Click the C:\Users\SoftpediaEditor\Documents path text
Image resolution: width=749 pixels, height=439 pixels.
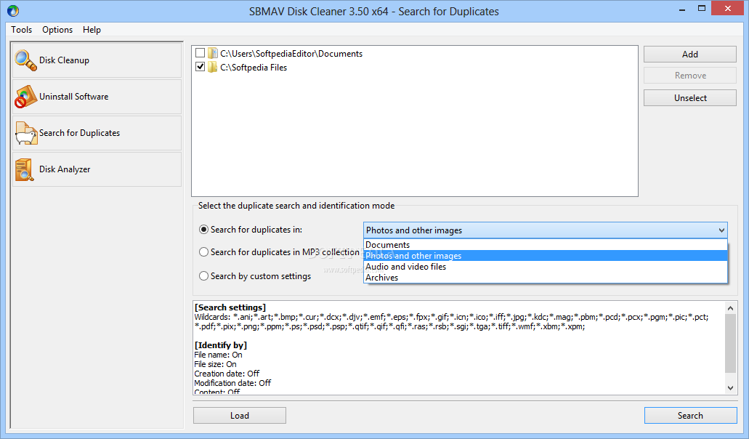click(x=291, y=54)
